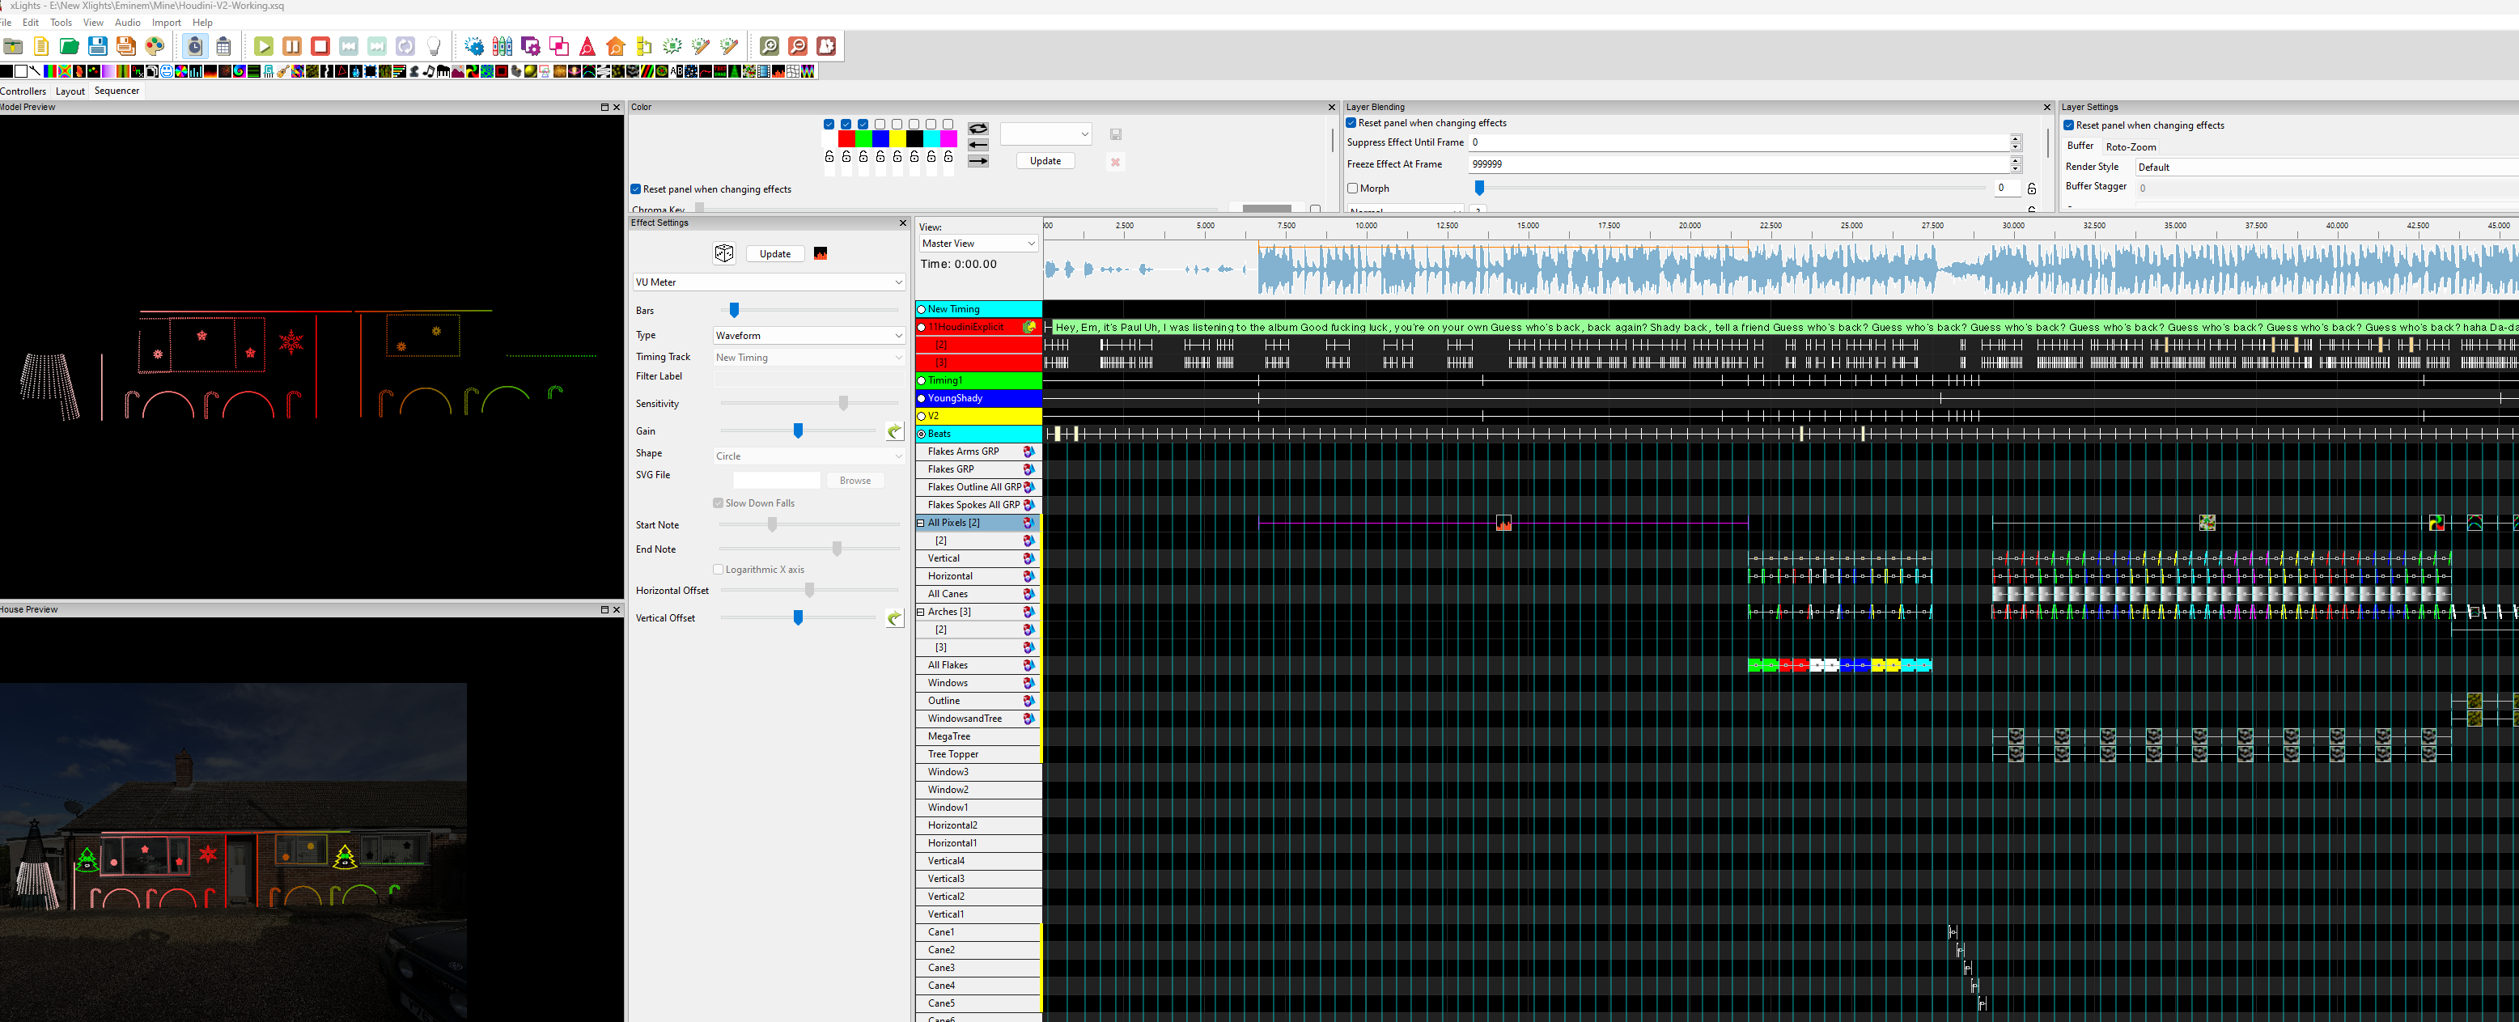Click the effect randomize dice icon

[723, 253]
